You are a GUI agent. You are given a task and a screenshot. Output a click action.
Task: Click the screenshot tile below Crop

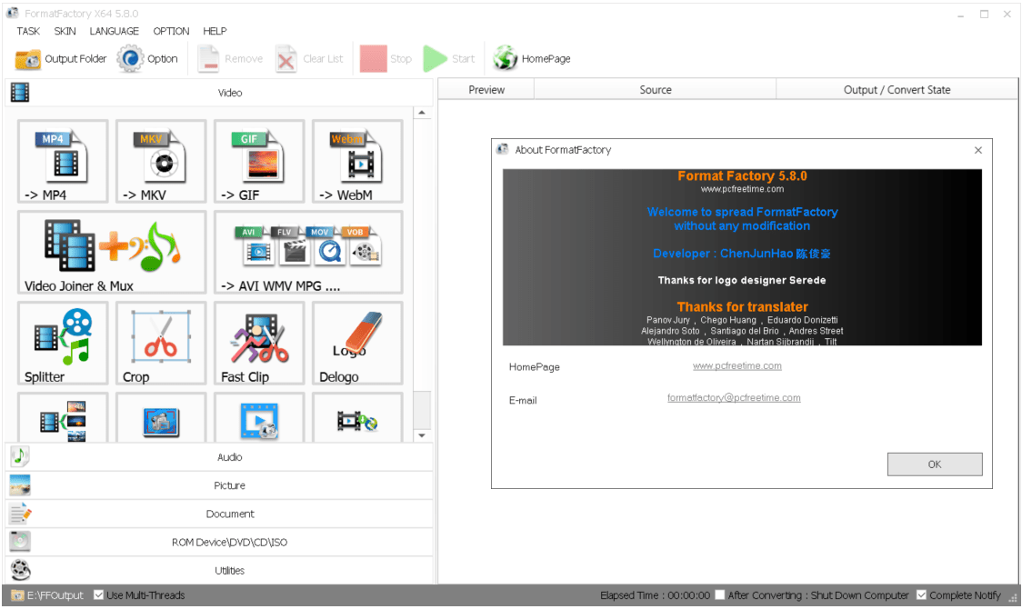(161, 417)
